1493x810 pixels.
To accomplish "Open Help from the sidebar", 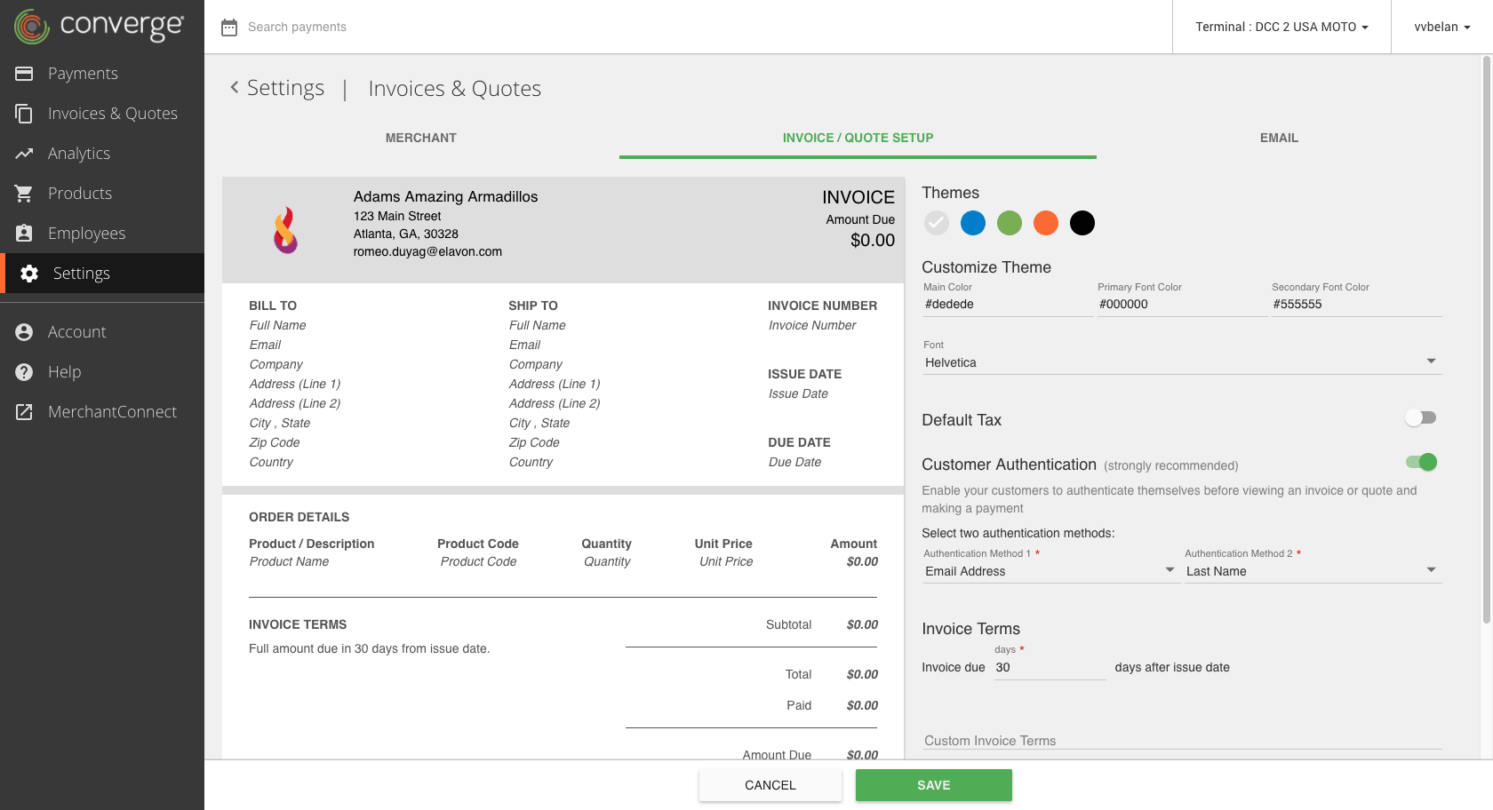I will [63, 371].
